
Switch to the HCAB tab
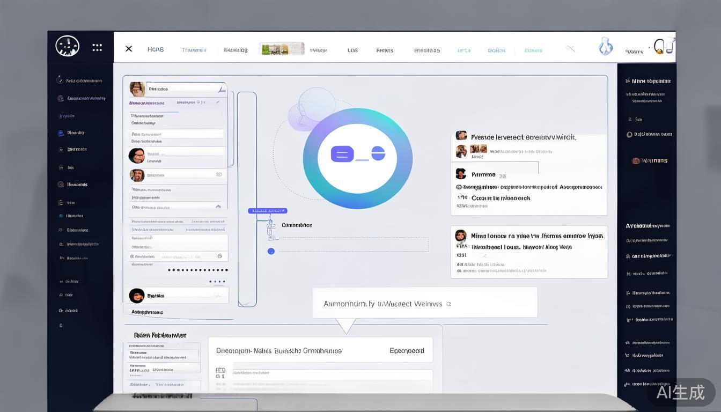(x=156, y=49)
